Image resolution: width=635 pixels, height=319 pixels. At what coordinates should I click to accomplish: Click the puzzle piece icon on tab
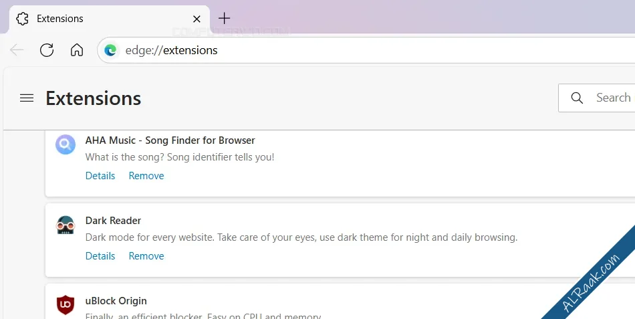point(22,19)
